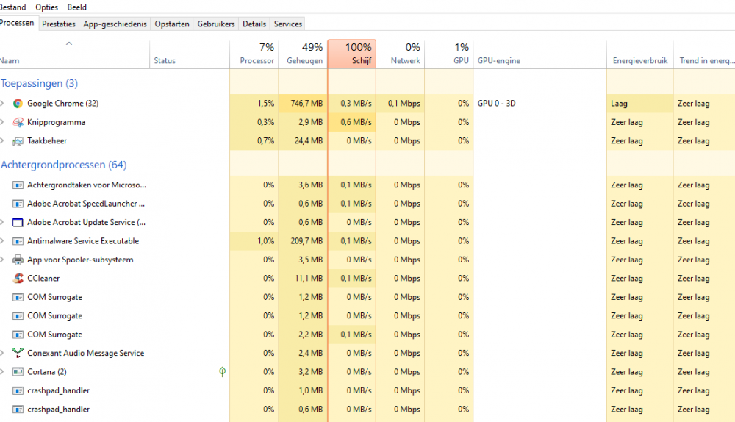This screenshot has width=735, height=422.
Task: Expand the Cortana process group
Action: click(x=3, y=372)
